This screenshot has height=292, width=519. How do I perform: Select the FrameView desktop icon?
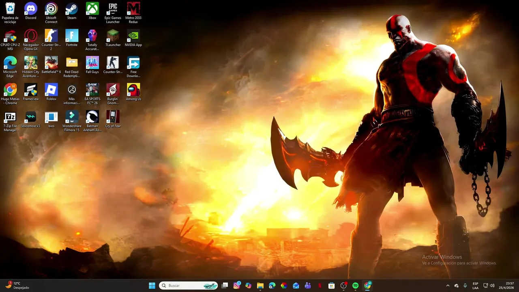[x=31, y=92]
